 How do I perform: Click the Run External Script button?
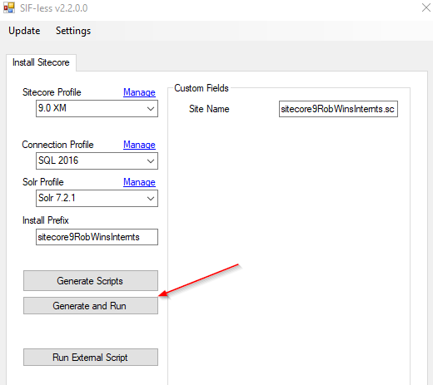pos(91,358)
